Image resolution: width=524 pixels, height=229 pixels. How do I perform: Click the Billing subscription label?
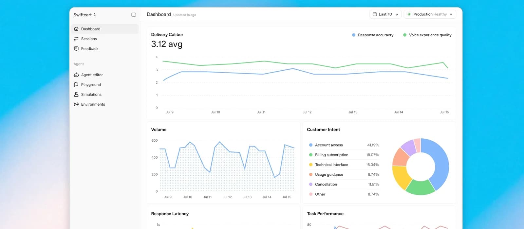tap(332, 155)
